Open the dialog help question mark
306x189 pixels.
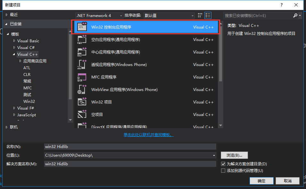(281, 5)
